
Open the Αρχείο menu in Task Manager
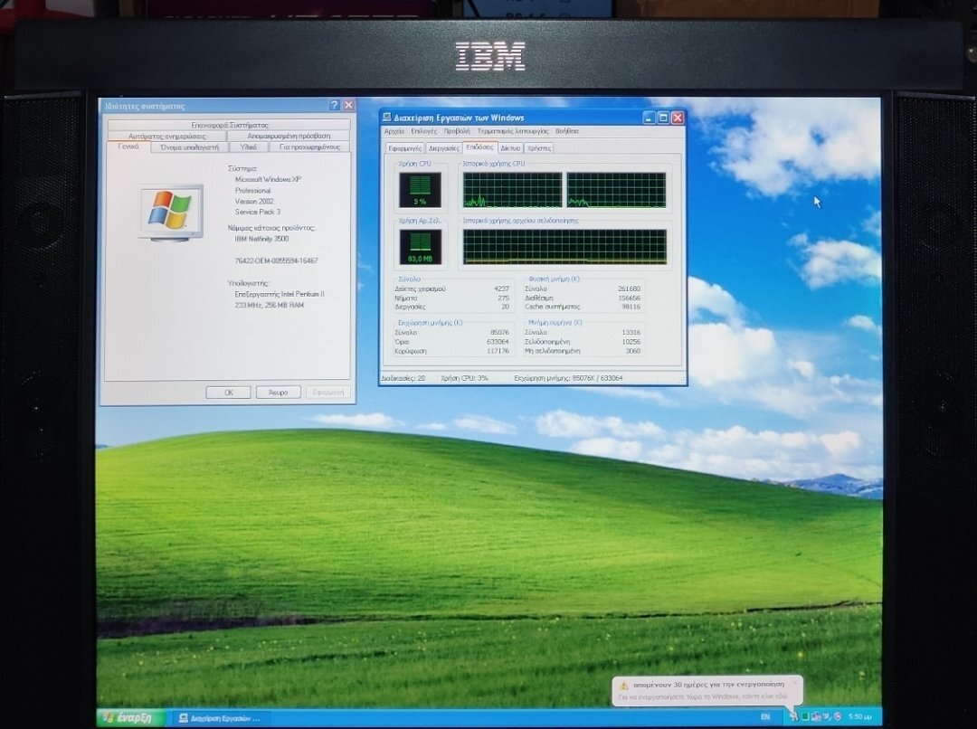394,131
